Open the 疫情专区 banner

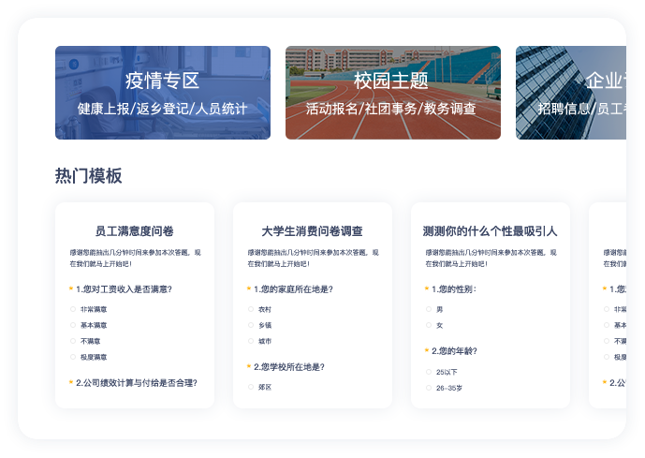pyautogui.click(x=162, y=93)
